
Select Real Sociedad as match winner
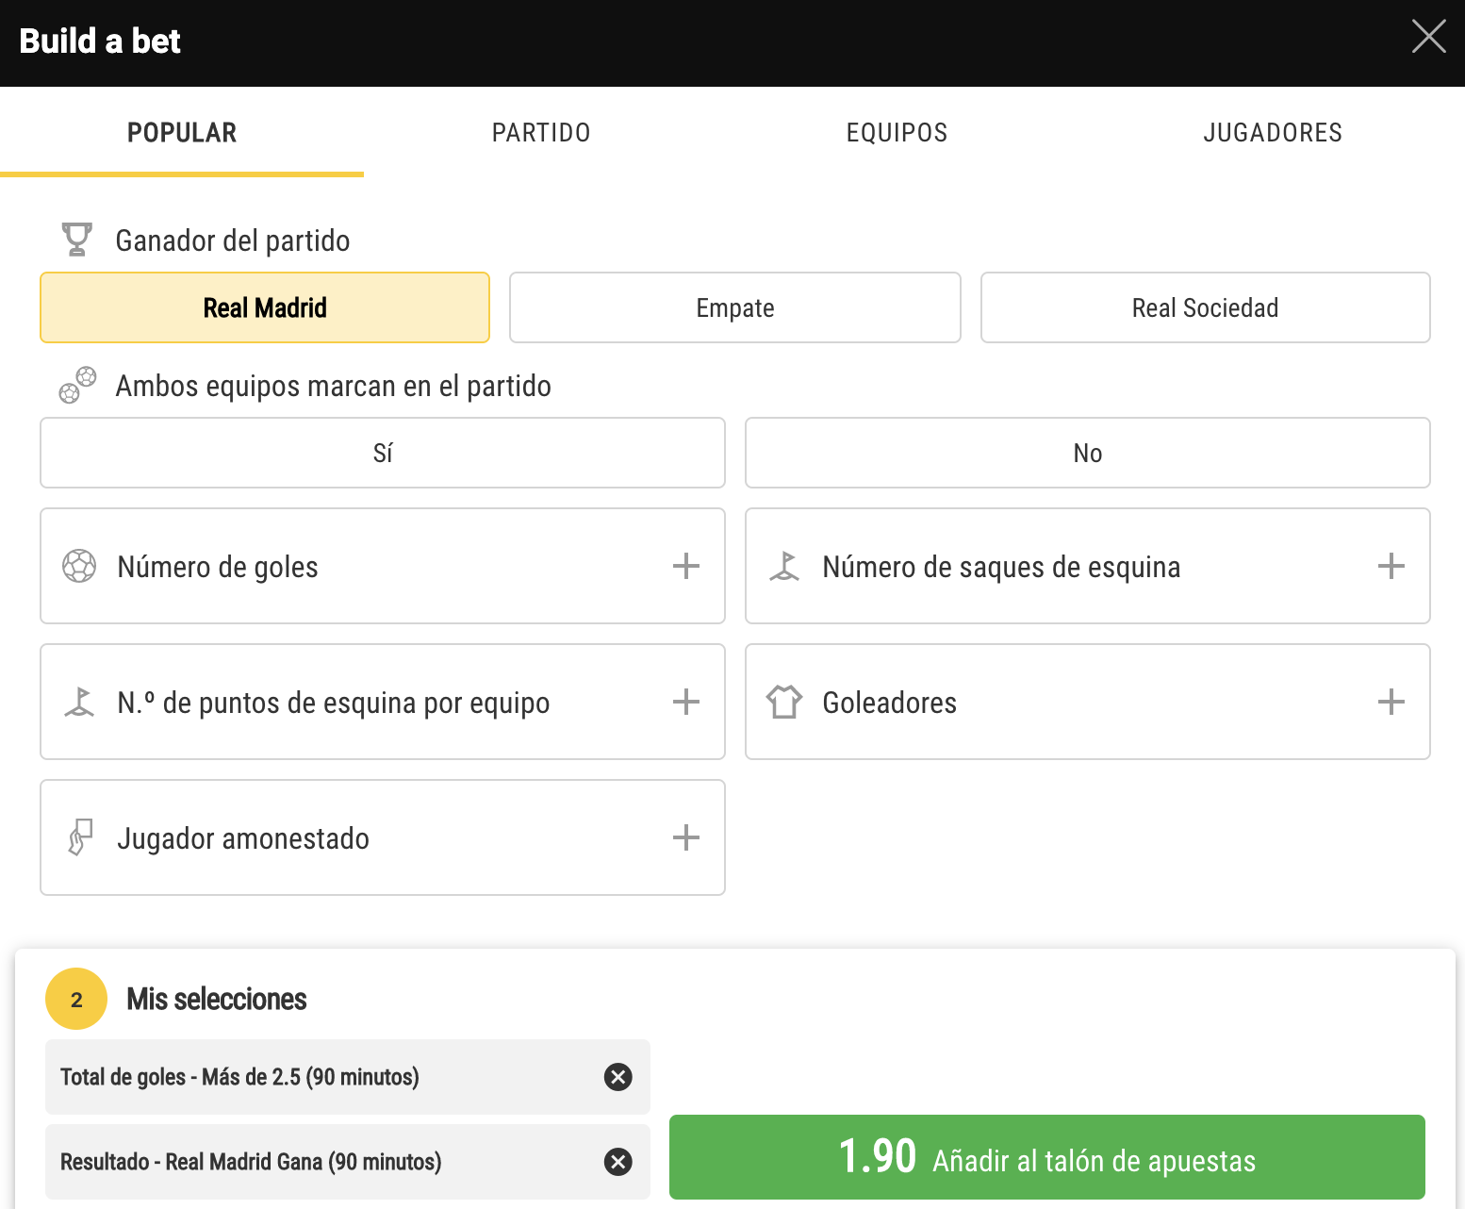(1205, 307)
